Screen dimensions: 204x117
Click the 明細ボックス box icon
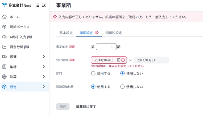[4, 27]
